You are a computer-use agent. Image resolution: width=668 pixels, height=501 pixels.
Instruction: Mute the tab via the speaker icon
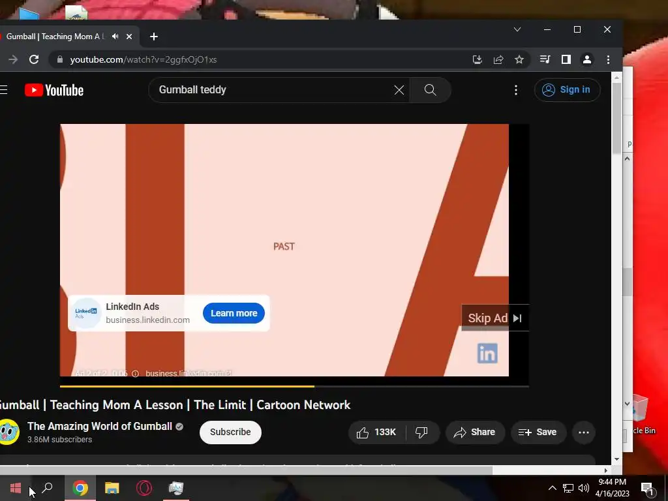115,37
